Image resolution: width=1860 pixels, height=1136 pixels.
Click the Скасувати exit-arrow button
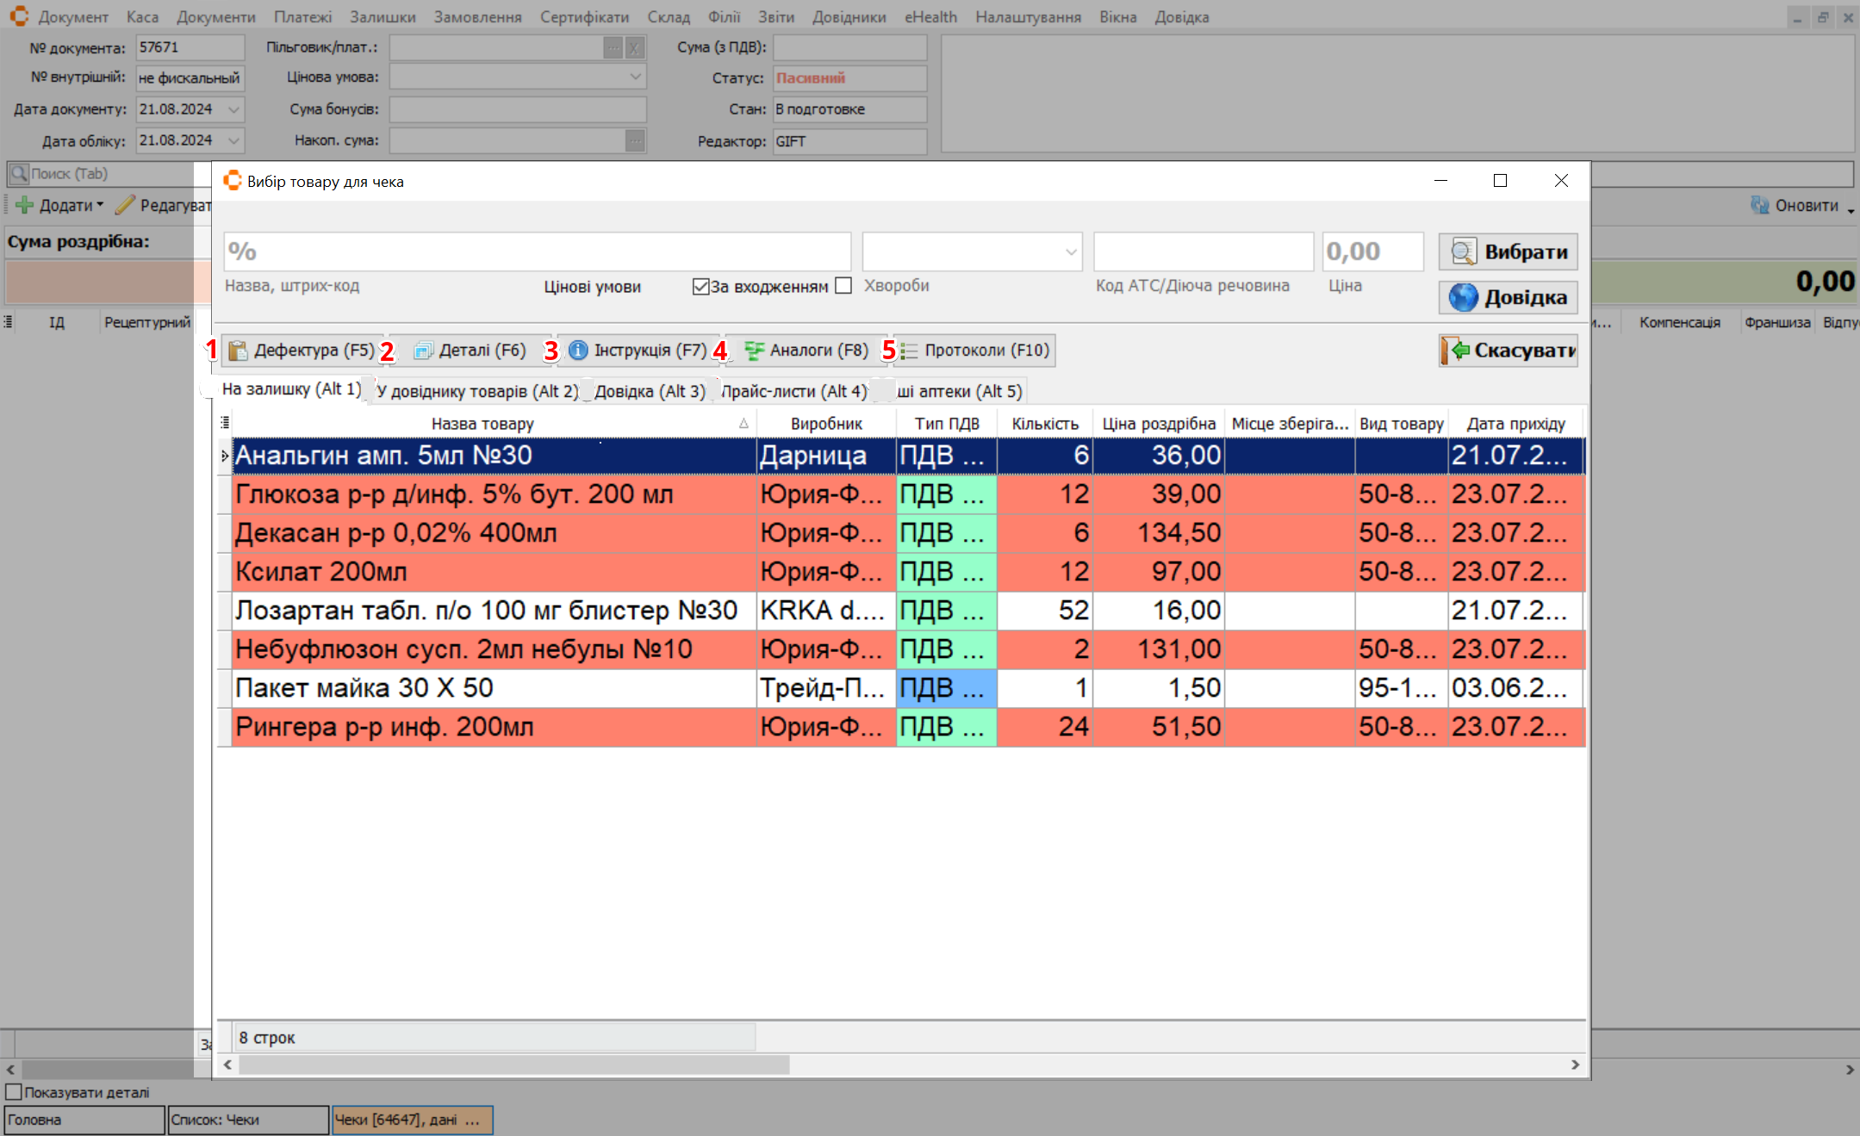tap(1508, 351)
